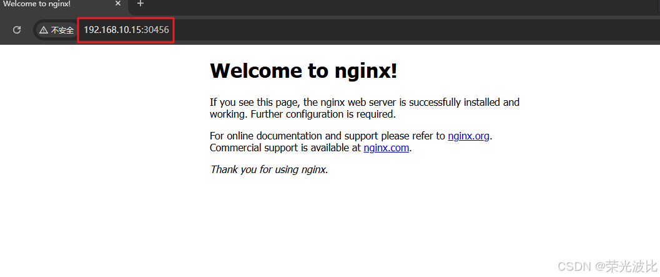Click the 不安全 security warning badge
Viewport: 660px width, 277px height.
[57, 31]
